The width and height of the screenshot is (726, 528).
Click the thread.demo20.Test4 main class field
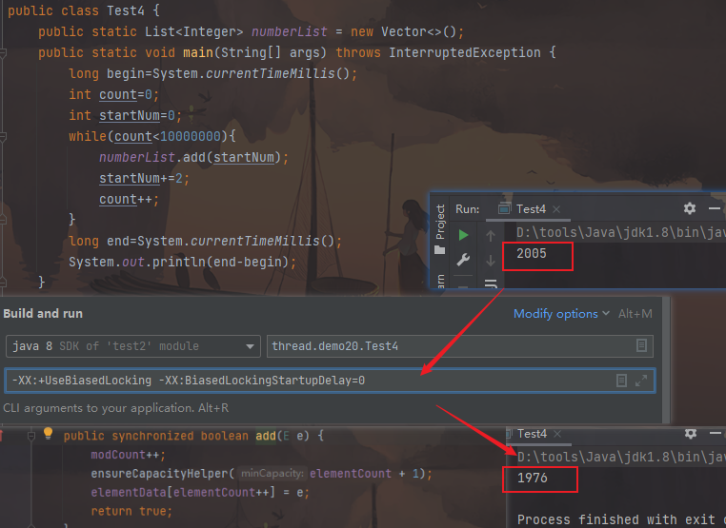[448, 345]
